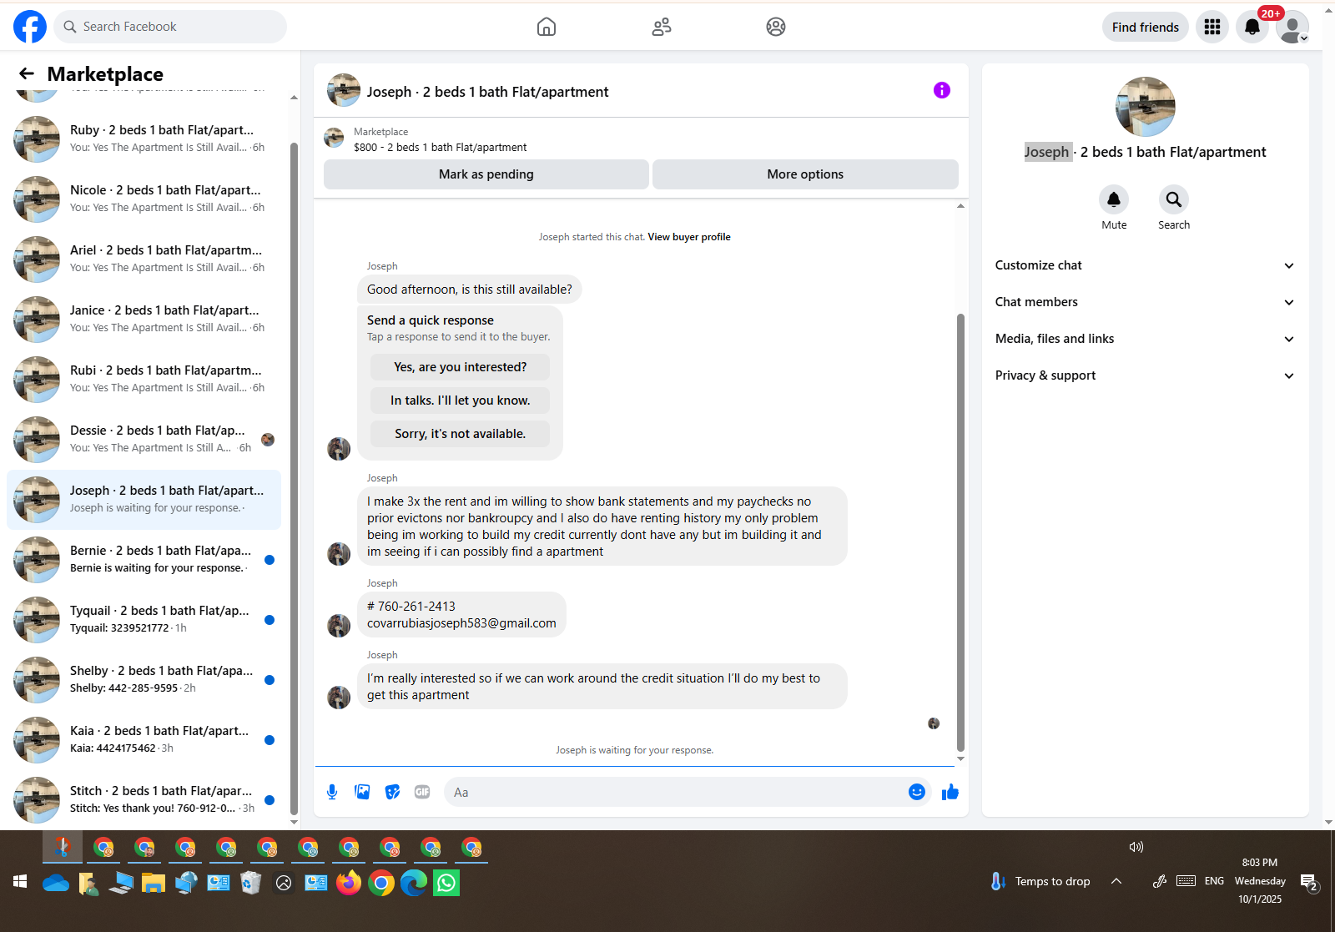Open Janice's conversation in the list
Image resolution: width=1335 pixels, height=932 pixels.
tap(144, 319)
